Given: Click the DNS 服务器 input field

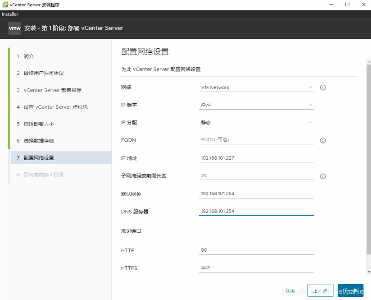Looking at the screenshot, I should pyautogui.click(x=257, y=211).
